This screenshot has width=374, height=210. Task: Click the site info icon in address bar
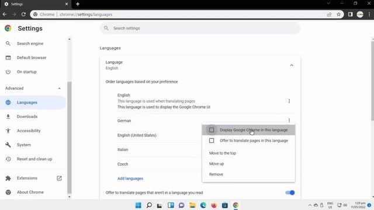pos(35,14)
